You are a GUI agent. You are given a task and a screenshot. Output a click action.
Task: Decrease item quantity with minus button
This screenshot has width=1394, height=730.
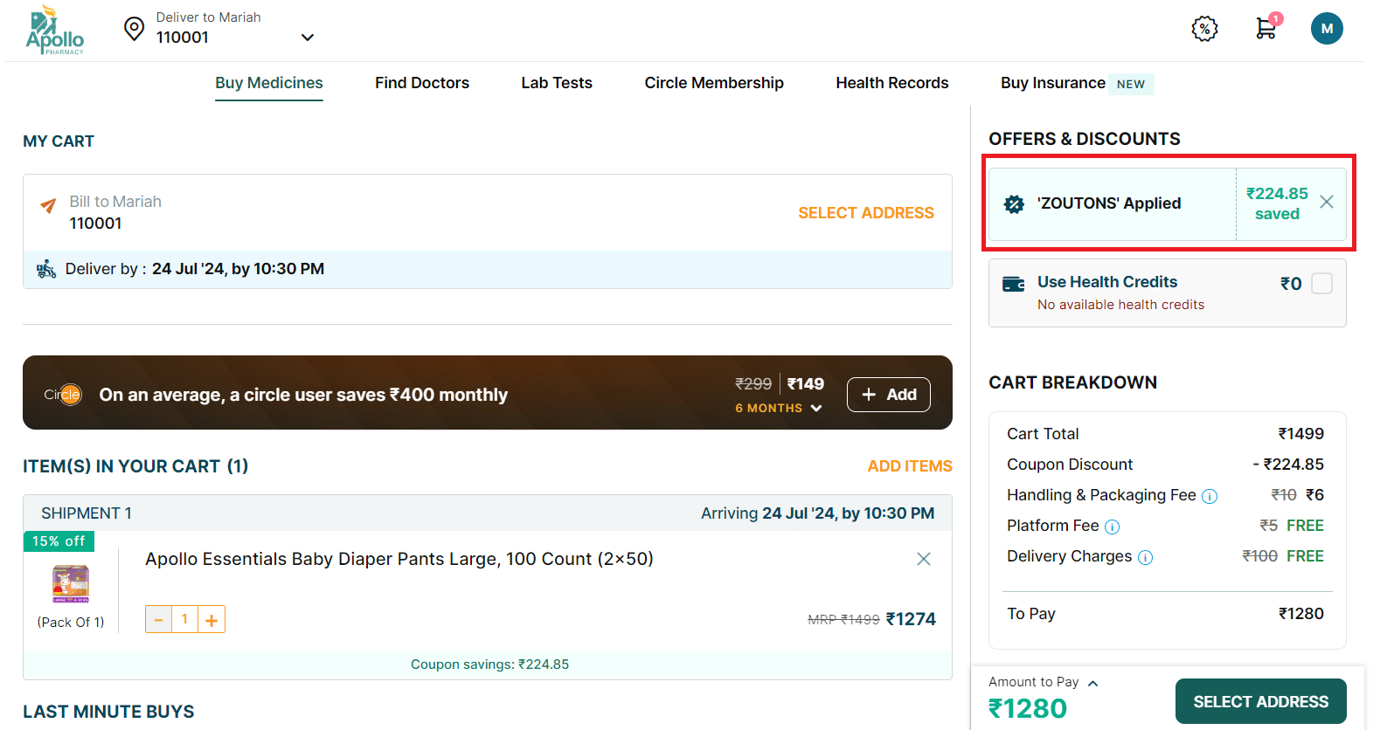pyautogui.click(x=158, y=620)
